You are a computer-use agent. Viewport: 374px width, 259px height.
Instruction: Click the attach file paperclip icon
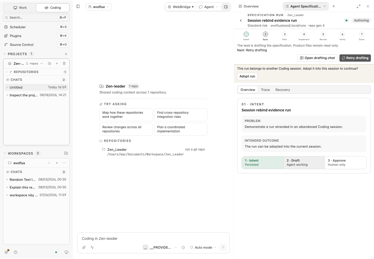coord(84,247)
